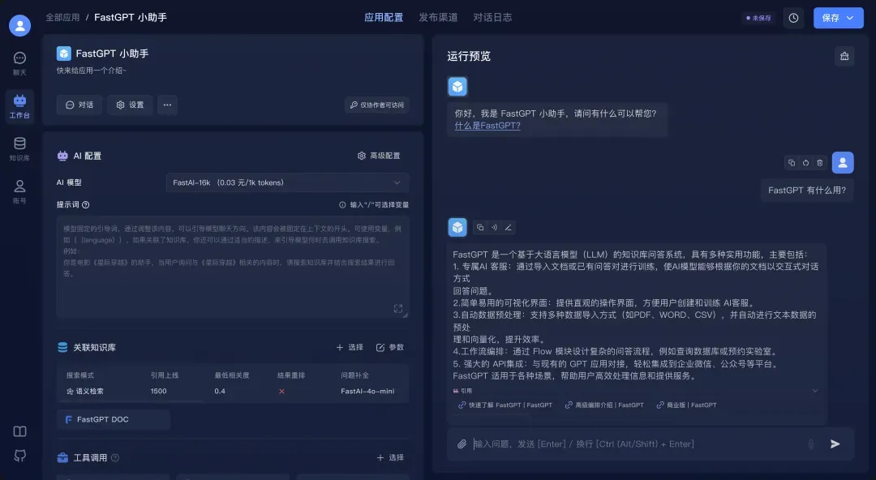Open the user avatar in the sidebar
The width and height of the screenshot is (876, 480).
[x=19, y=25]
